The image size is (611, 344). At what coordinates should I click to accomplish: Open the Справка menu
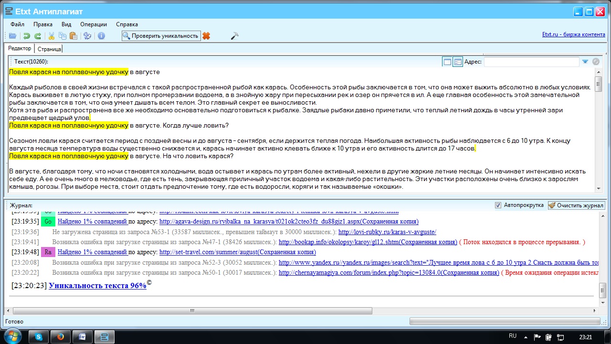[127, 24]
